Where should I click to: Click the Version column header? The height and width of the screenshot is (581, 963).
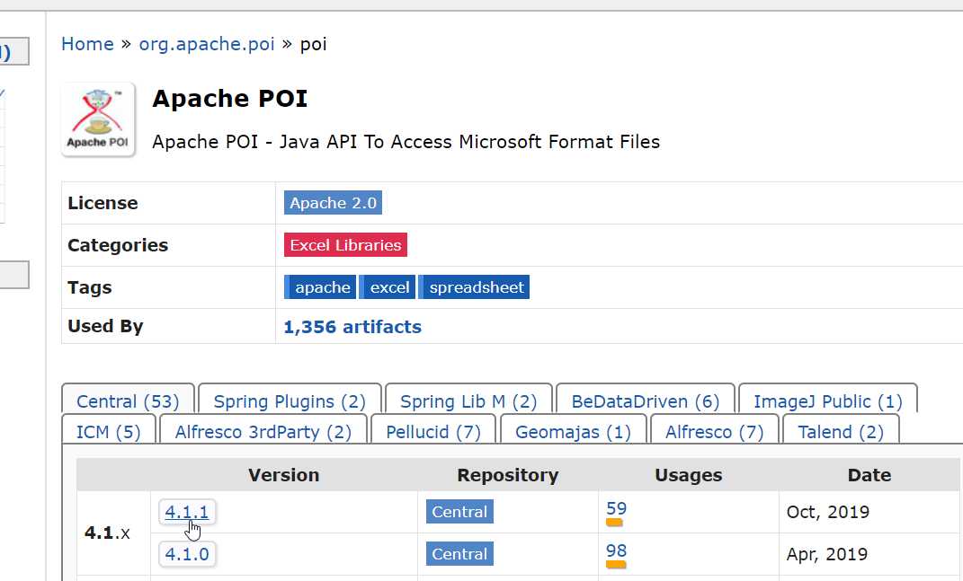coord(284,475)
